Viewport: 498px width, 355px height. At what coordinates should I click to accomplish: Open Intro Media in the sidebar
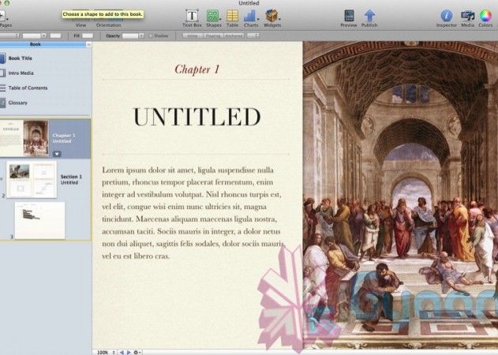21,73
